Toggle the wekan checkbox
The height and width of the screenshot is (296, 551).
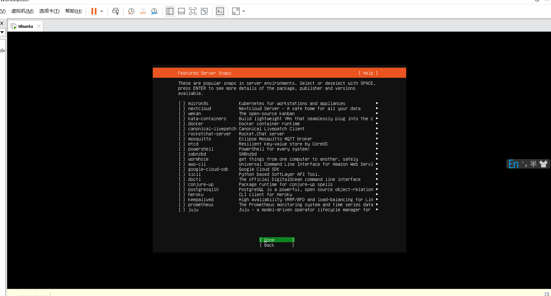pyautogui.click(x=182, y=114)
